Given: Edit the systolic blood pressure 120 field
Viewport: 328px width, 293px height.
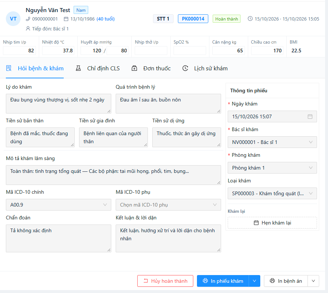Looking at the screenshot, I should pos(92,51).
